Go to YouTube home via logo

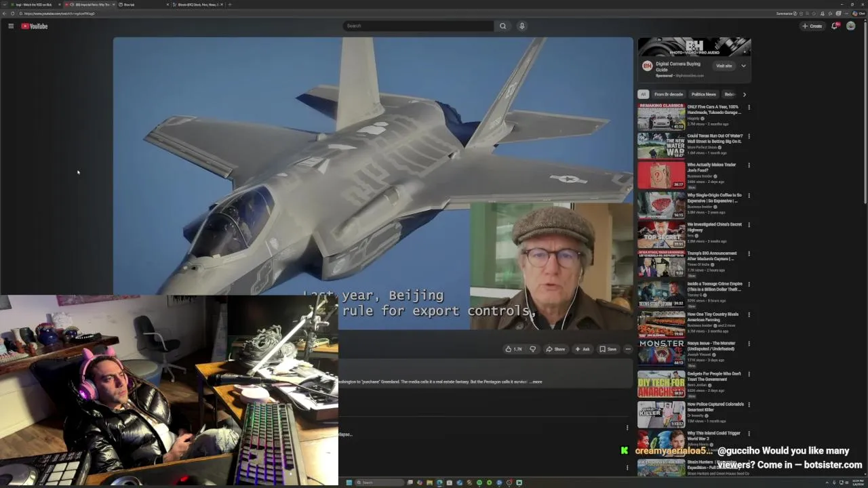click(34, 26)
